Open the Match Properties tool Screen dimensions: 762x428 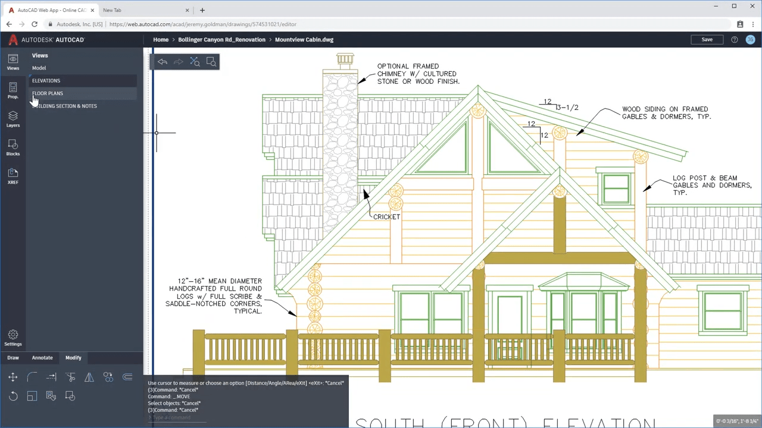[51, 396]
